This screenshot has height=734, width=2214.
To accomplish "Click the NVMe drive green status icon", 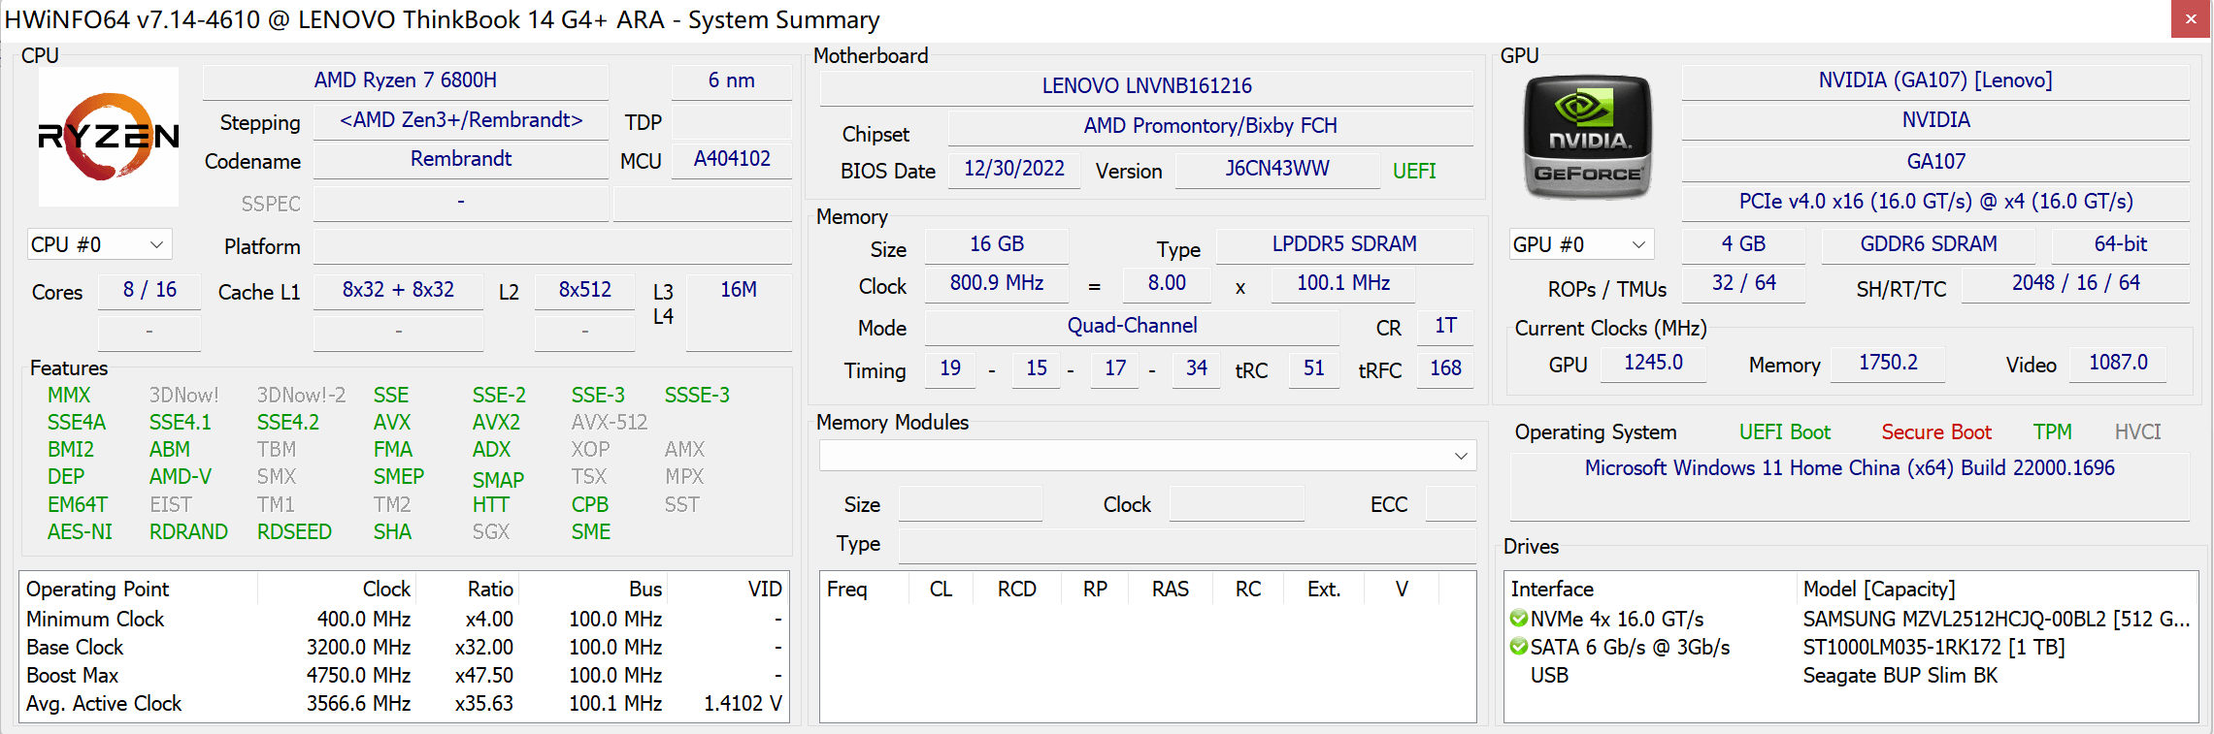I will [1519, 619].
